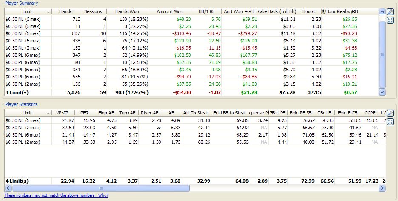Open Player Statistics settings wrench icon
398x201 pixels.
click(x=390, y=113)
